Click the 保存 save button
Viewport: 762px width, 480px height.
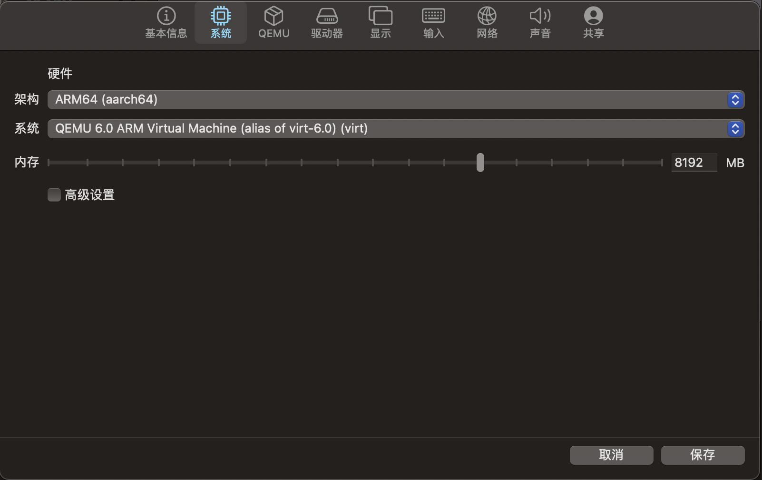tap(703, 455)
